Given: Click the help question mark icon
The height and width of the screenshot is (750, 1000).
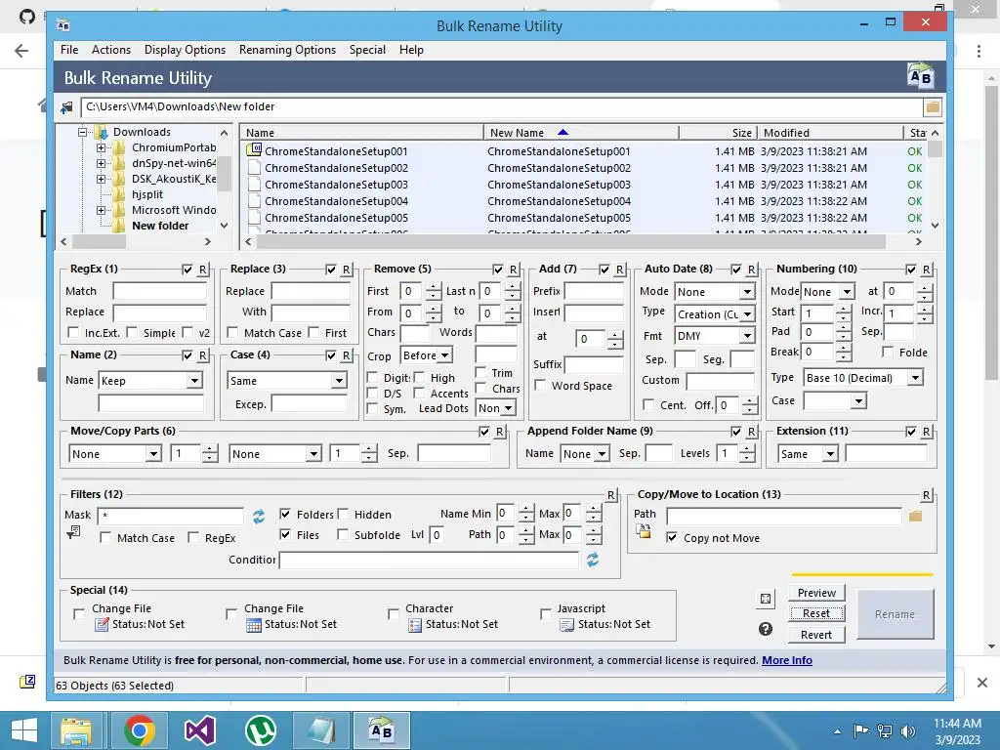Looking at the screenshot, I should tap(766, 629).
